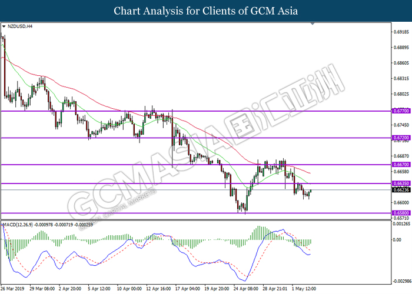Image resolution: width=412 pixels, height=294 pixels.
Task: Click the MACD(12,26,9) indicator label
Action: tap(18, 225)
